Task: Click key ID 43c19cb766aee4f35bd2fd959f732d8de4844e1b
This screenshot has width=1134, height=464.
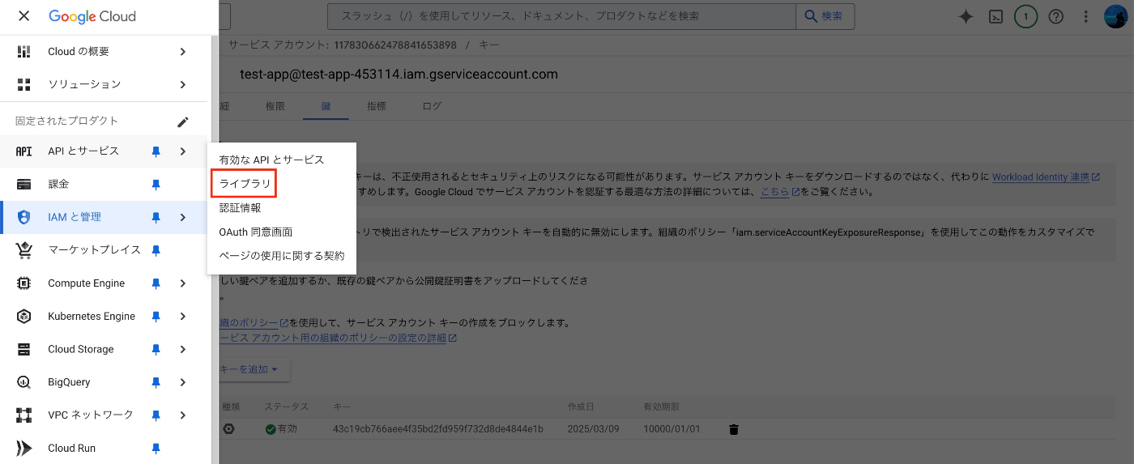Action: pos(438,429)
